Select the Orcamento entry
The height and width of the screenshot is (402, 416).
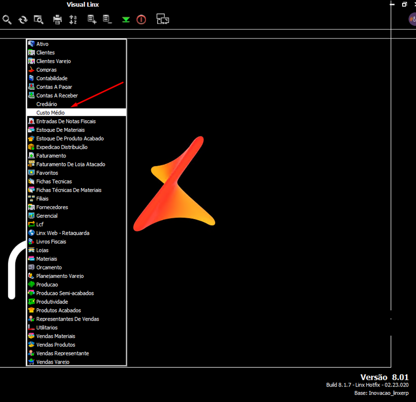click(76, 267)
